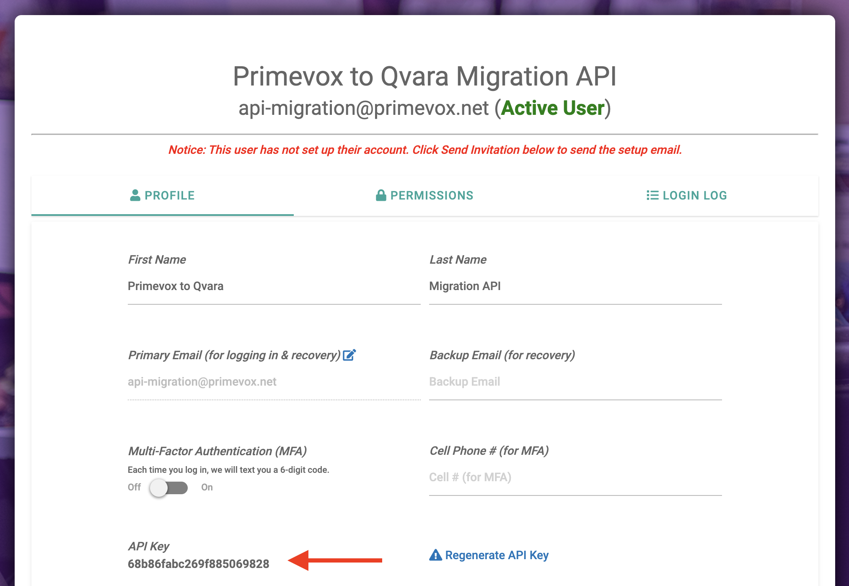Viewport: 849px width, 586px height.
Task: Click the Cell Phone # for MFA field
Action: (x=575, y=477)
